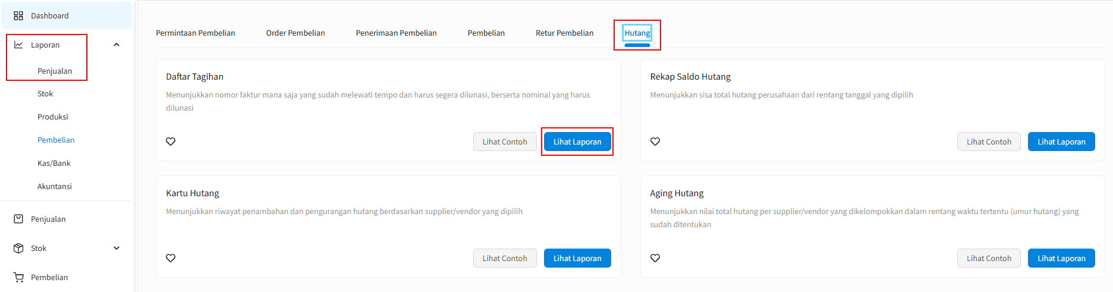Image resolution: width=1113 pixels, height=292 pixels.
Task: Click the Dashboard grid icon
Action: (x=18, y=15)
